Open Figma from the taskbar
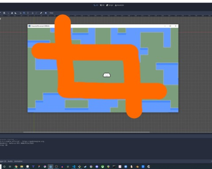Viewport: 212px width, 169px height. [x=39, y=167]
